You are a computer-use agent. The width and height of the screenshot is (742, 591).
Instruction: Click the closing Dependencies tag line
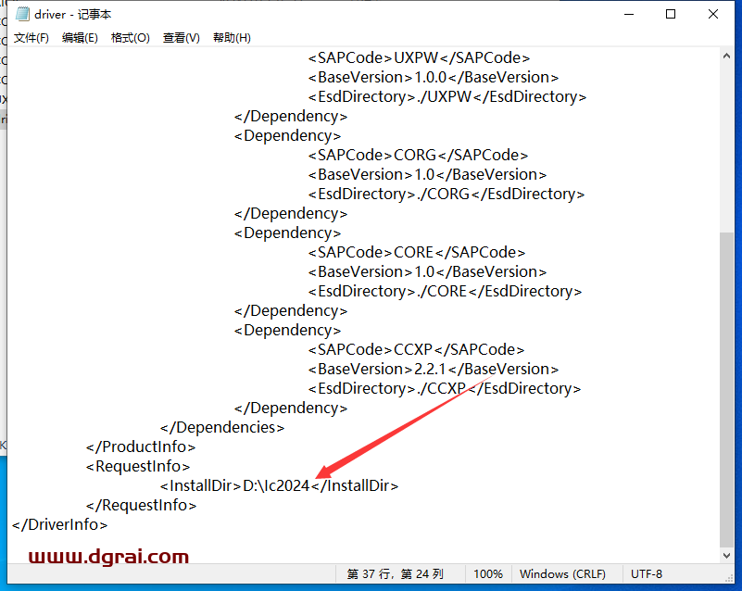pos(222,427)
